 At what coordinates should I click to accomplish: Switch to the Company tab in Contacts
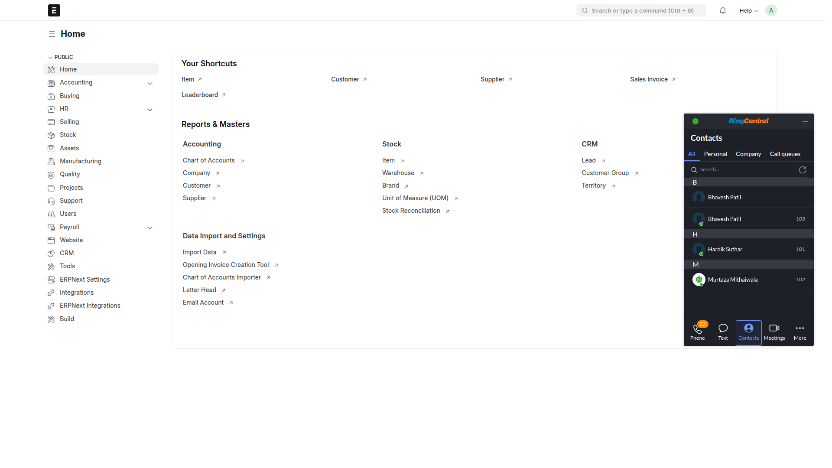click(748, 154)
